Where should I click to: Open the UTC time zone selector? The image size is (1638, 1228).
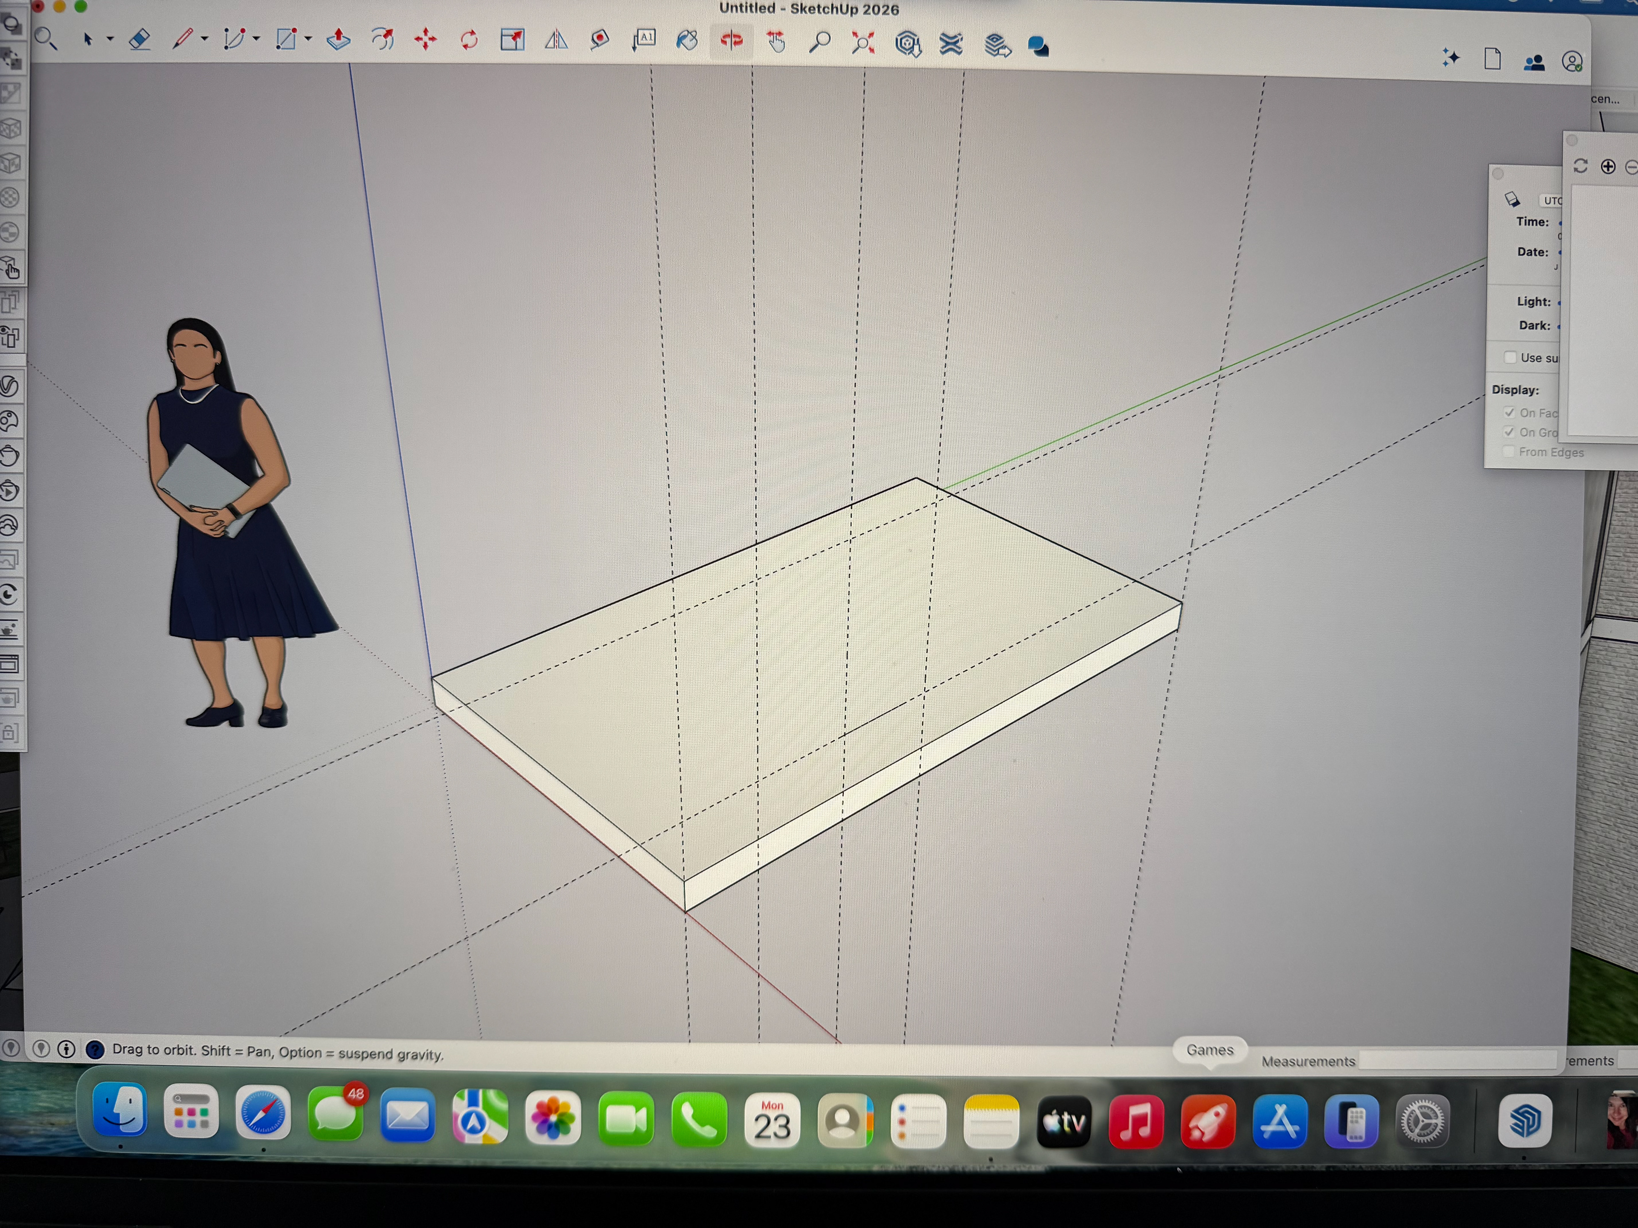click(x=1551, y=200)
